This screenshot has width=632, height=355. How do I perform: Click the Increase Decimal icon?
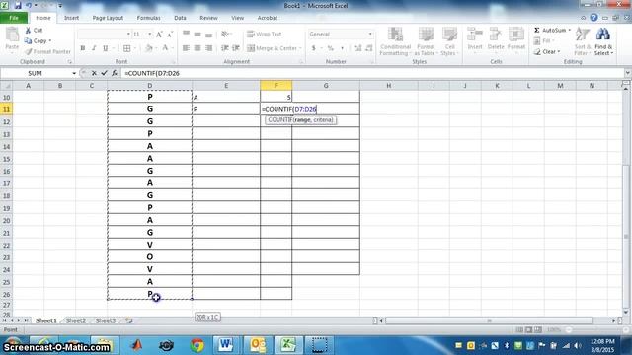(x=357, y=48)
